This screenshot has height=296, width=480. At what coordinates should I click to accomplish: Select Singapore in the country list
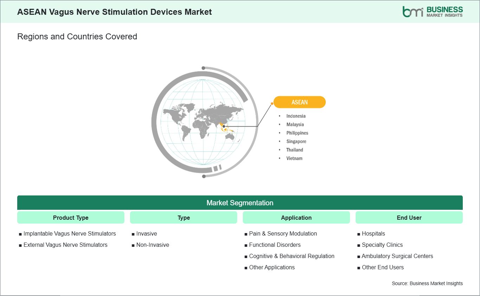tap(296, 141)
